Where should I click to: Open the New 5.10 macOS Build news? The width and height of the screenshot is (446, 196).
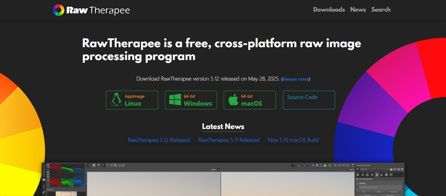[293, 140]
